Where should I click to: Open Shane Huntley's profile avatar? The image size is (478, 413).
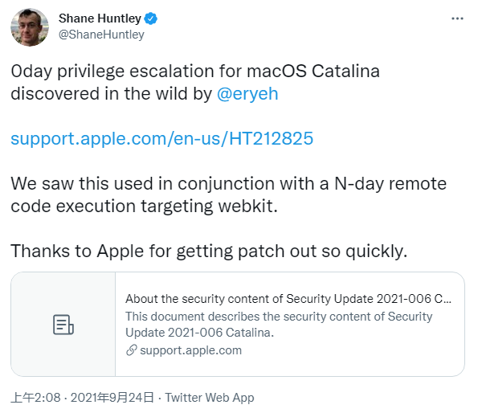click(x=30, y=27)
